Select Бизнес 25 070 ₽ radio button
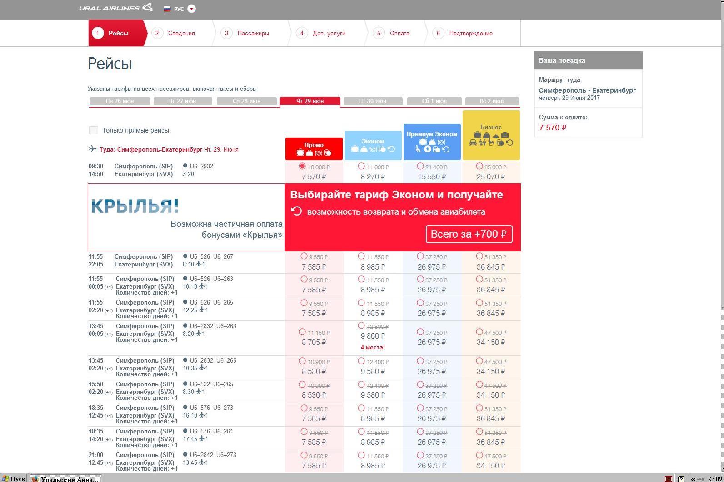Screen dimensions: 724x482 point(479,166)
